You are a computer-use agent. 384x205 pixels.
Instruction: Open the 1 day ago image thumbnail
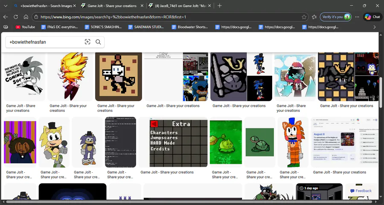[319, 192]
